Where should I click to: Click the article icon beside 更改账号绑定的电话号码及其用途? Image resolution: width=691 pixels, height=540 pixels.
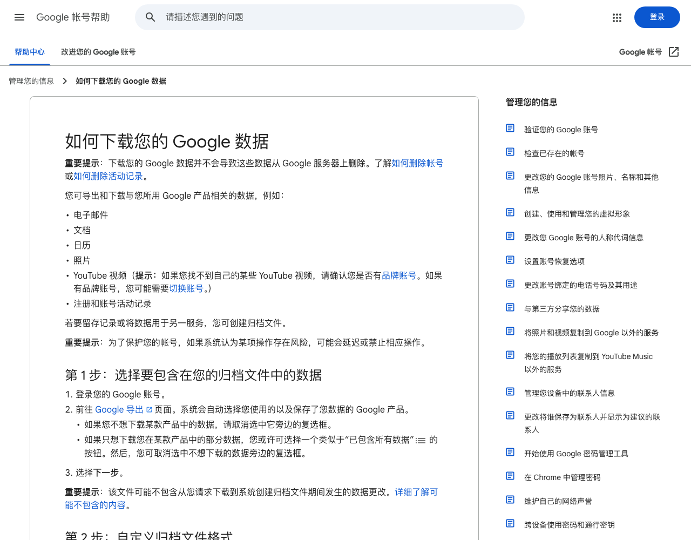coord(510,283)
